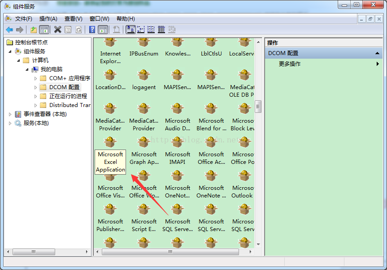Switch to list view icon
387x270 pixels.
click(x=151, y=30)
